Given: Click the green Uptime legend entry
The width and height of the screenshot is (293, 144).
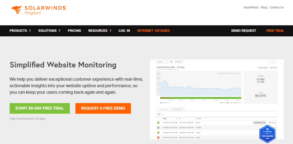Looking at the screenshot, I should 223,103.
